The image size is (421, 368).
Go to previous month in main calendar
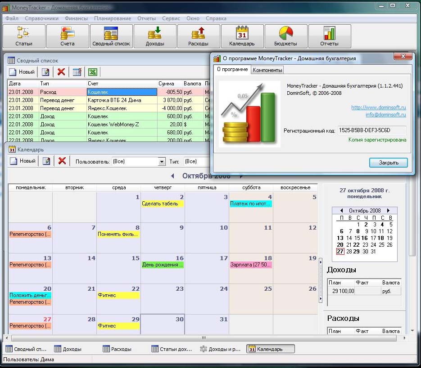pyautogui.click(x=172, y=176)
